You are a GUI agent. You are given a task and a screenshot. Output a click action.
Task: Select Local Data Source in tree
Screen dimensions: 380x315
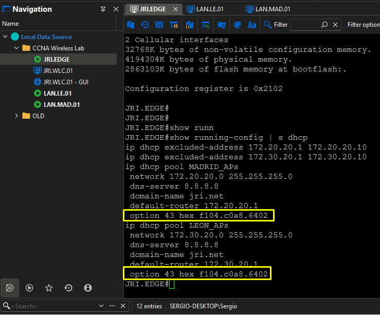(46, 37)
